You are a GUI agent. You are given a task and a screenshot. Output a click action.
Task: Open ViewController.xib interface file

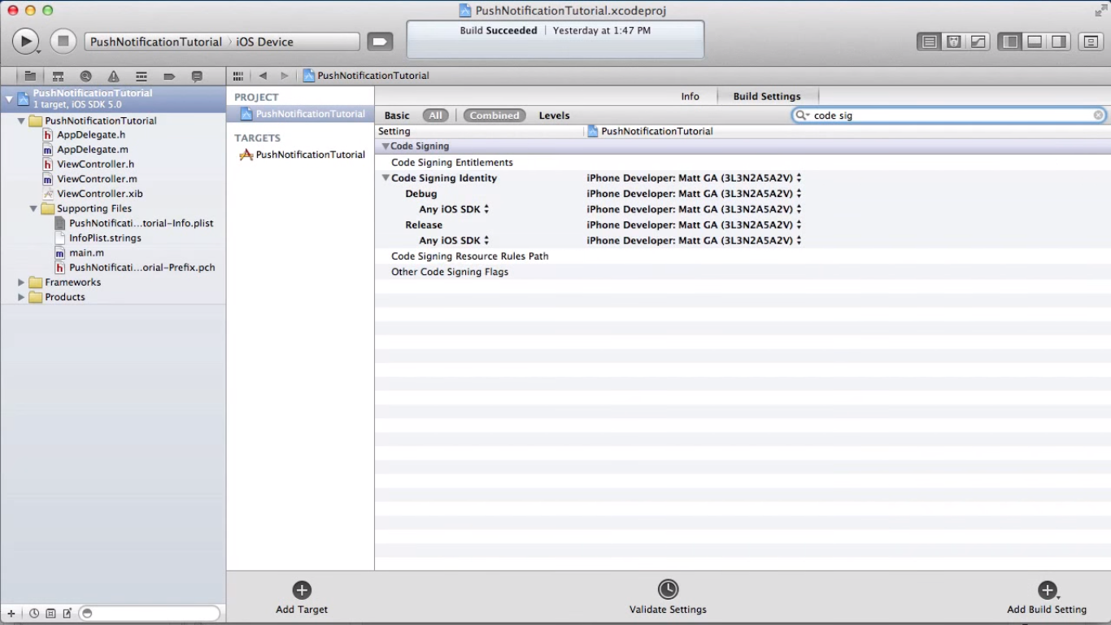coord(99,194)
